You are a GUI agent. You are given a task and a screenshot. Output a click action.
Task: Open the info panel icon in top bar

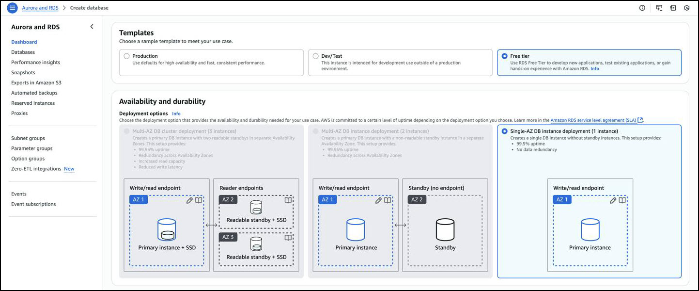click(x=642, y=8)
